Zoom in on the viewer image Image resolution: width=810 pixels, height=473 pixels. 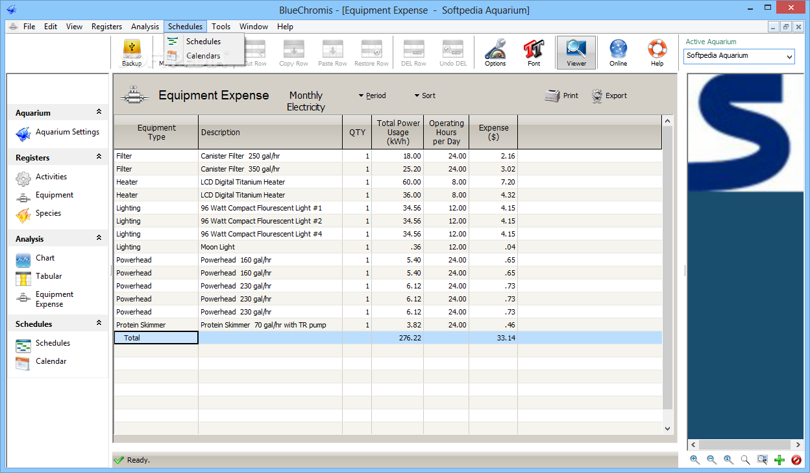coord(695,460)
